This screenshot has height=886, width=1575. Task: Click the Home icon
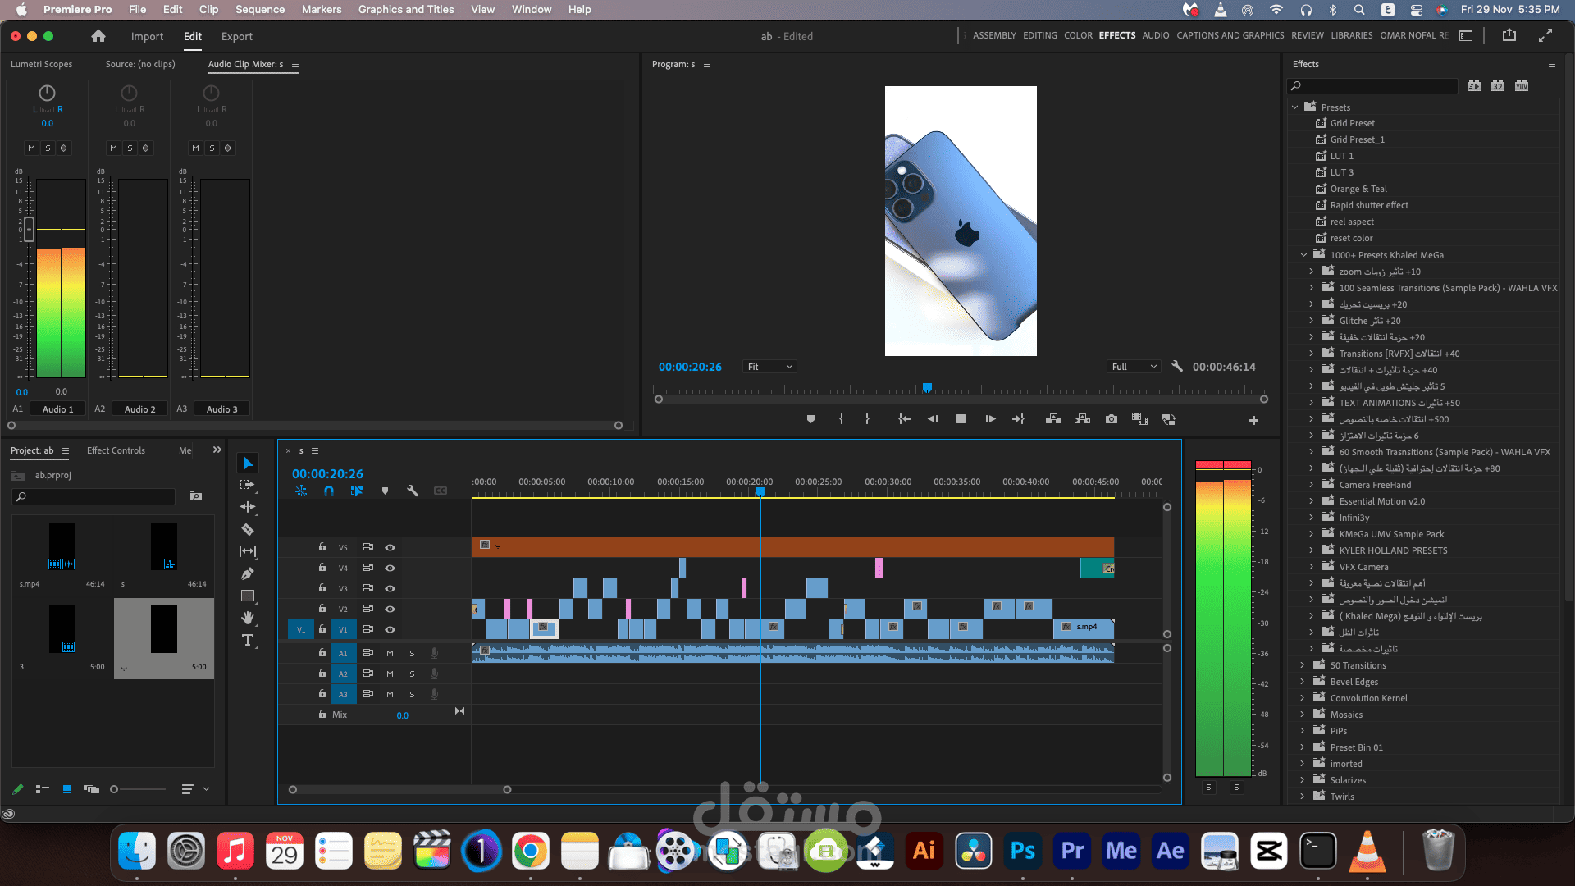(x=98, y=36)
